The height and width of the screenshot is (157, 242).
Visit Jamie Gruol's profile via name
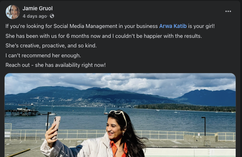(37, 8)
